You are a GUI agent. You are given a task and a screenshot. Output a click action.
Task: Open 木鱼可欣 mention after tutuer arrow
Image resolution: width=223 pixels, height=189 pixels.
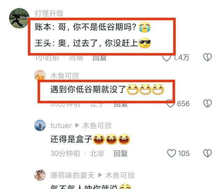(x=97, y=126)
